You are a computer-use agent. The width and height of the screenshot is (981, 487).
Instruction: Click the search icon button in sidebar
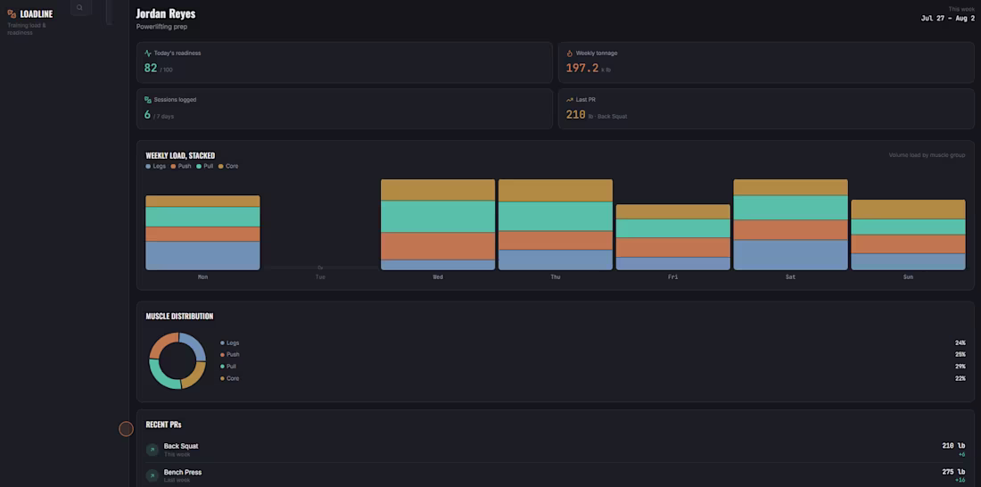(x=80, y=7)
